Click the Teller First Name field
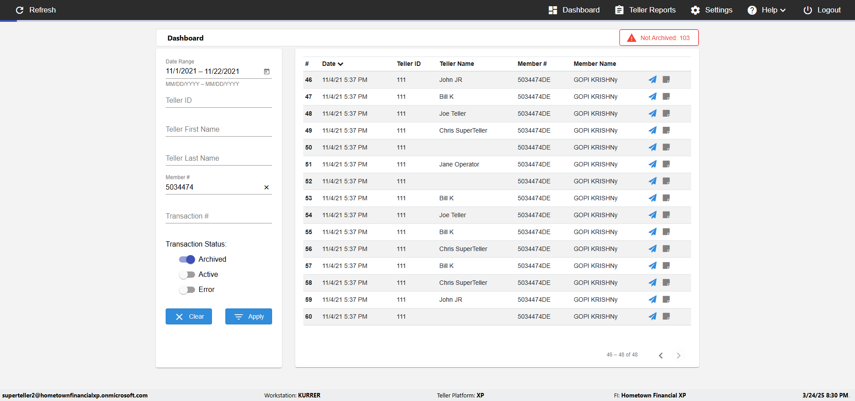This screenshot has width=855, height=401. click(x=219, y=130)
